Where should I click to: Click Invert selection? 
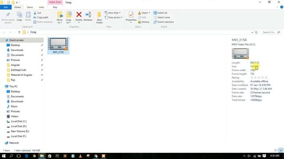click(164, 22)
